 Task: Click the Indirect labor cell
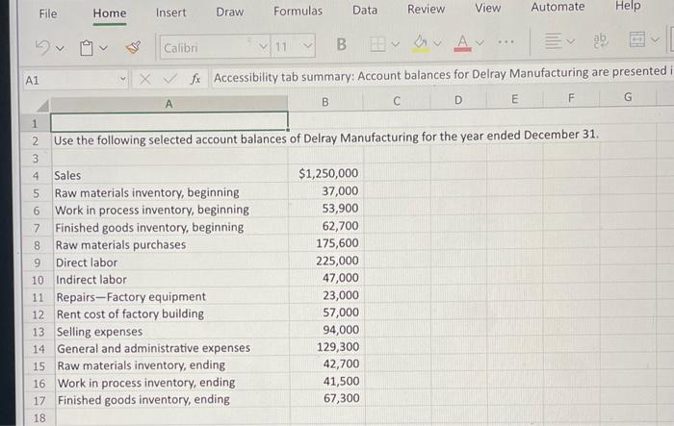click(x=172, y=280)
